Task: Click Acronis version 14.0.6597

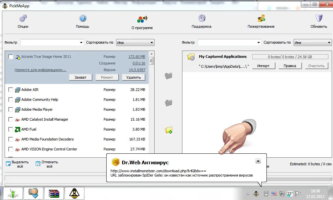Action: (137, 70)
